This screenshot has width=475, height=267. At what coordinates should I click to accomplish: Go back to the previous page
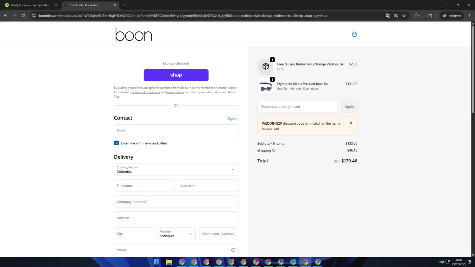(x=5, y=16)
